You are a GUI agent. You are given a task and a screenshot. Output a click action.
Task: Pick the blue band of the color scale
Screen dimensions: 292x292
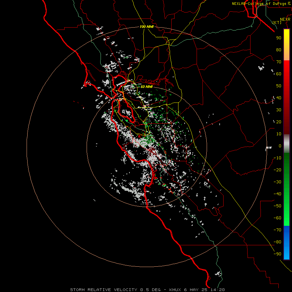coord(286,243)
